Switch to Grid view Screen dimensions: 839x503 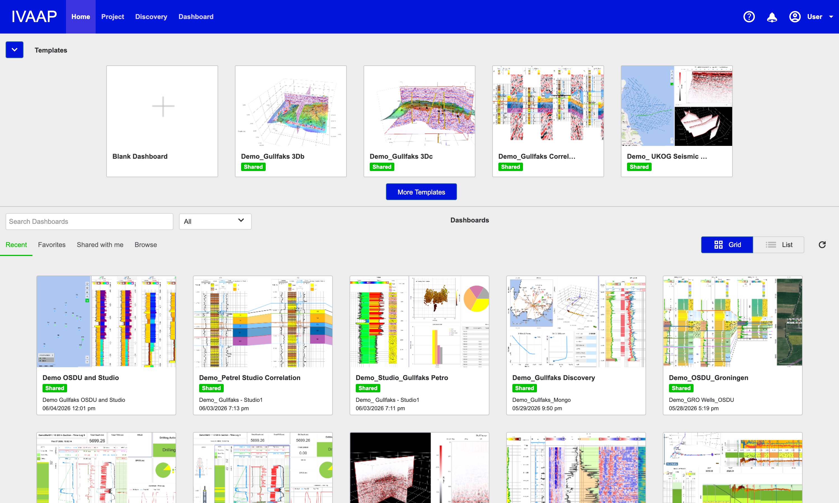[x=727, y=245]
